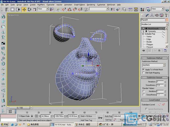The image size is (170, 127).
Task: Toggle MeshSmooth modifier lightbulb
Action: coord(143,29)
